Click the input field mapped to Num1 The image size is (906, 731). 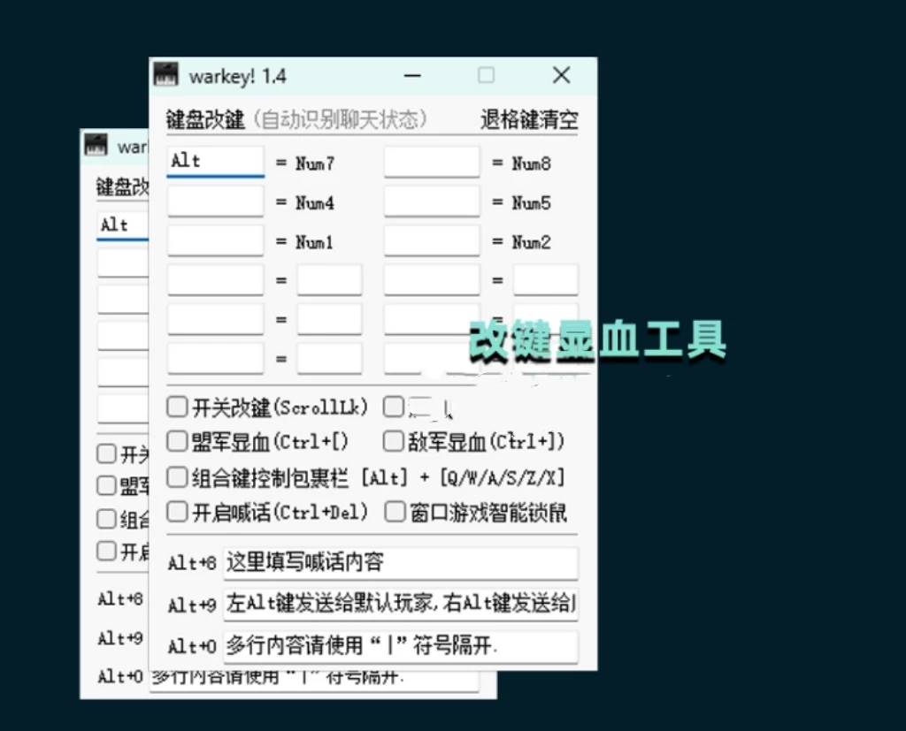[x=216, y=240]
